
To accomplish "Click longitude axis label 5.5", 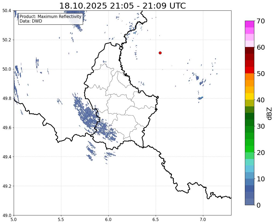I will pyautogui.click(x=61, y=219).
